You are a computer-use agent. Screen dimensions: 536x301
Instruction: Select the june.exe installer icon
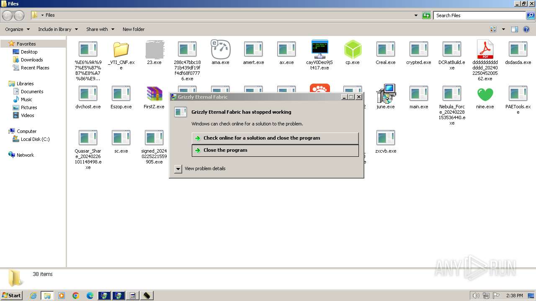tap(386, 94)
